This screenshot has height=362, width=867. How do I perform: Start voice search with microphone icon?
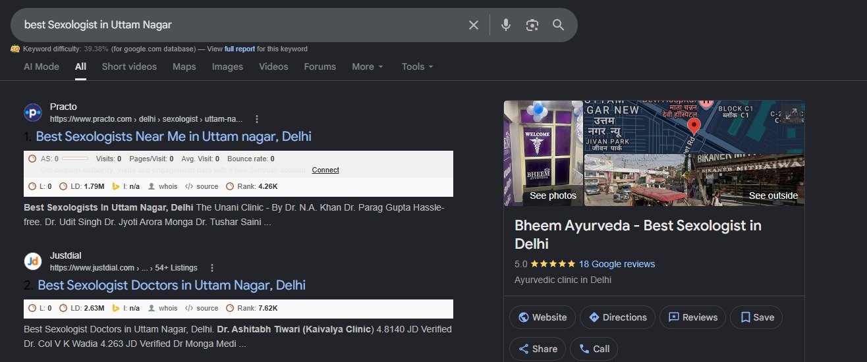click(506, 25)
